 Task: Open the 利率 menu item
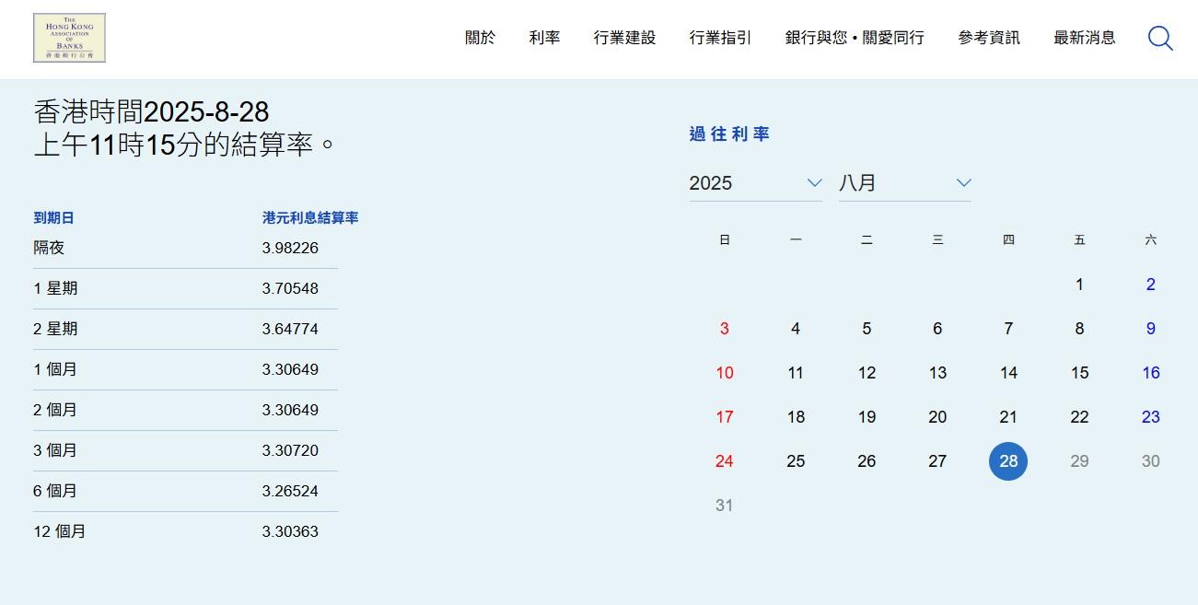coord(544,38)
